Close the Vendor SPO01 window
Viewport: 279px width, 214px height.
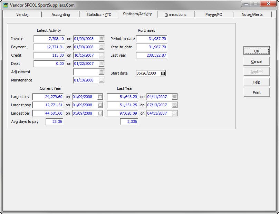tap(268, 4)
